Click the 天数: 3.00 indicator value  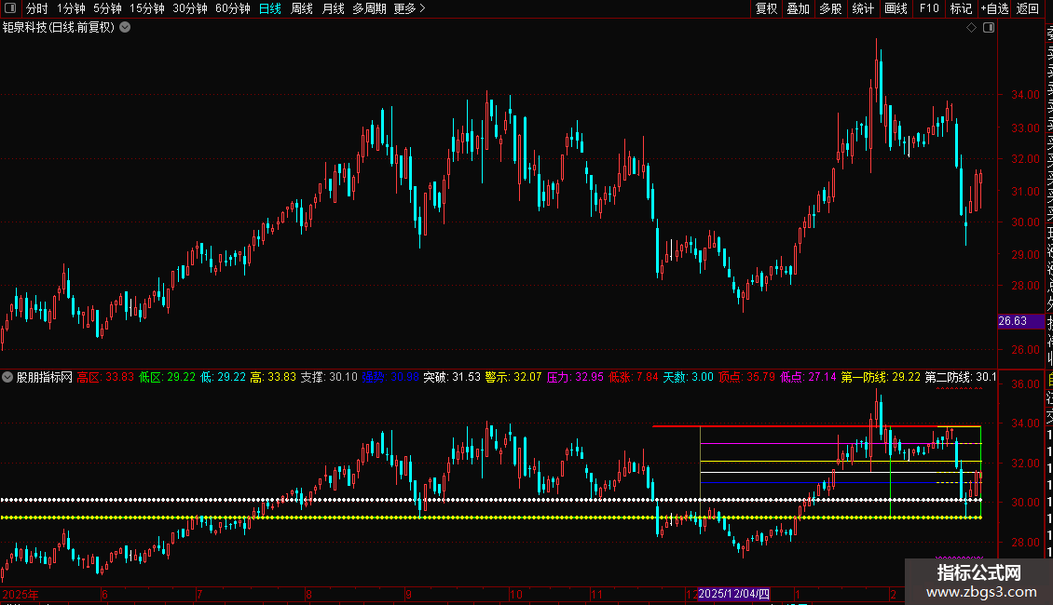[x=689, y=377]
